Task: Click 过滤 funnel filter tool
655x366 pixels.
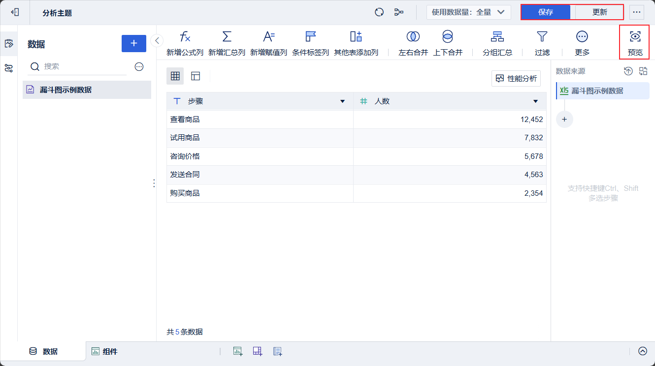Action: coord(542,43)
